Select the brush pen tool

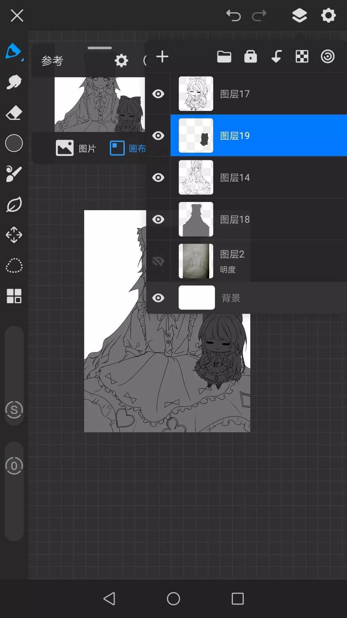(x=13, y=51)
